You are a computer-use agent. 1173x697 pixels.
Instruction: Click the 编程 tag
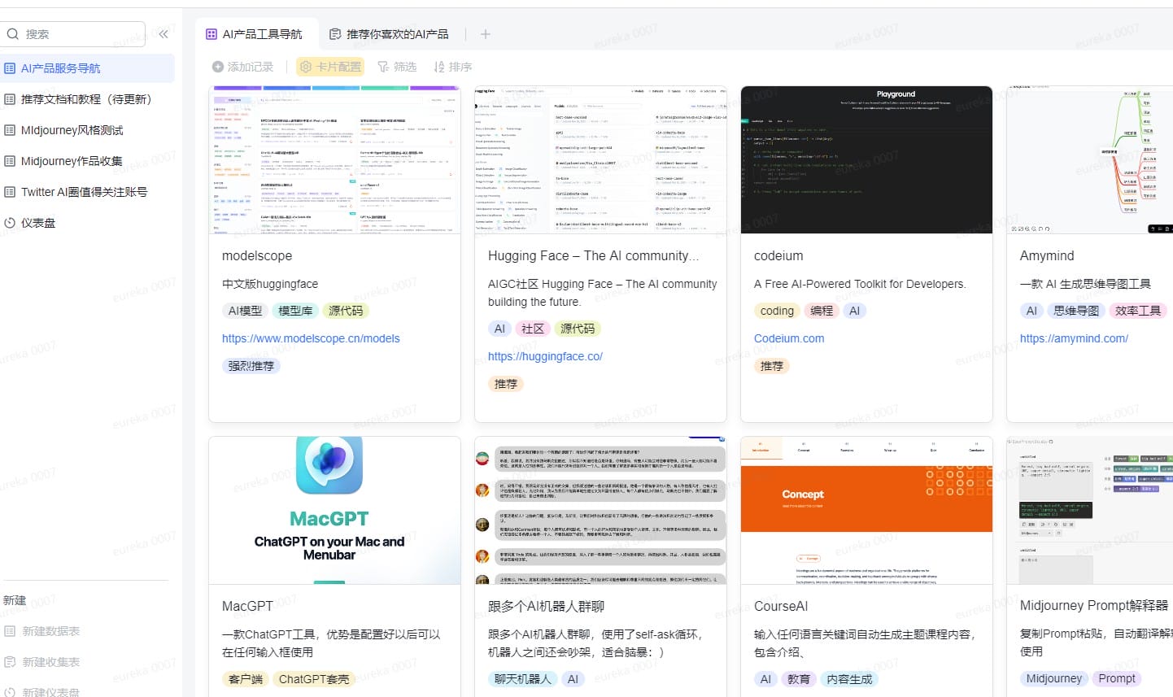tap(822, 311)
